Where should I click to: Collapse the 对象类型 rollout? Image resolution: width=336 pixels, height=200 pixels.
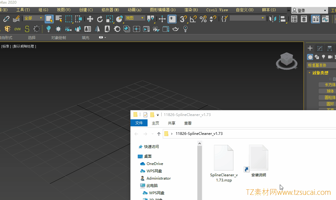click(x=320, y=73)
